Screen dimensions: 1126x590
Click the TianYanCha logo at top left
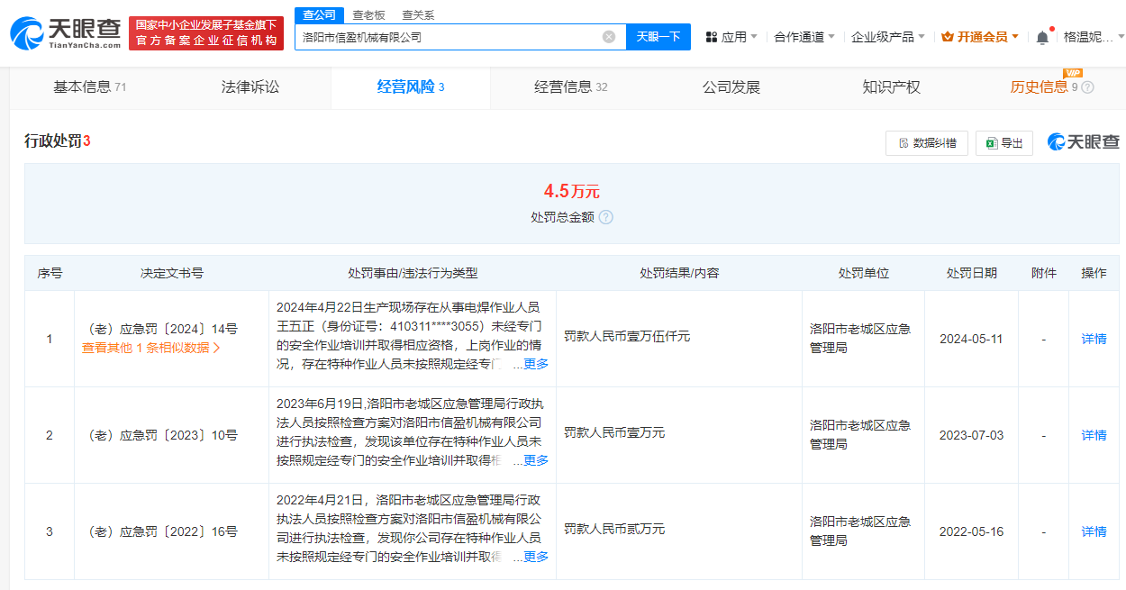pyautogui.click(x=65, y=32)
